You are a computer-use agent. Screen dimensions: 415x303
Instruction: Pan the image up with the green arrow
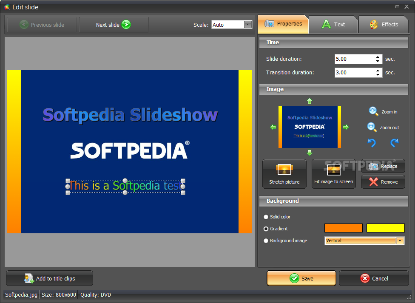[x=310, y=101]
